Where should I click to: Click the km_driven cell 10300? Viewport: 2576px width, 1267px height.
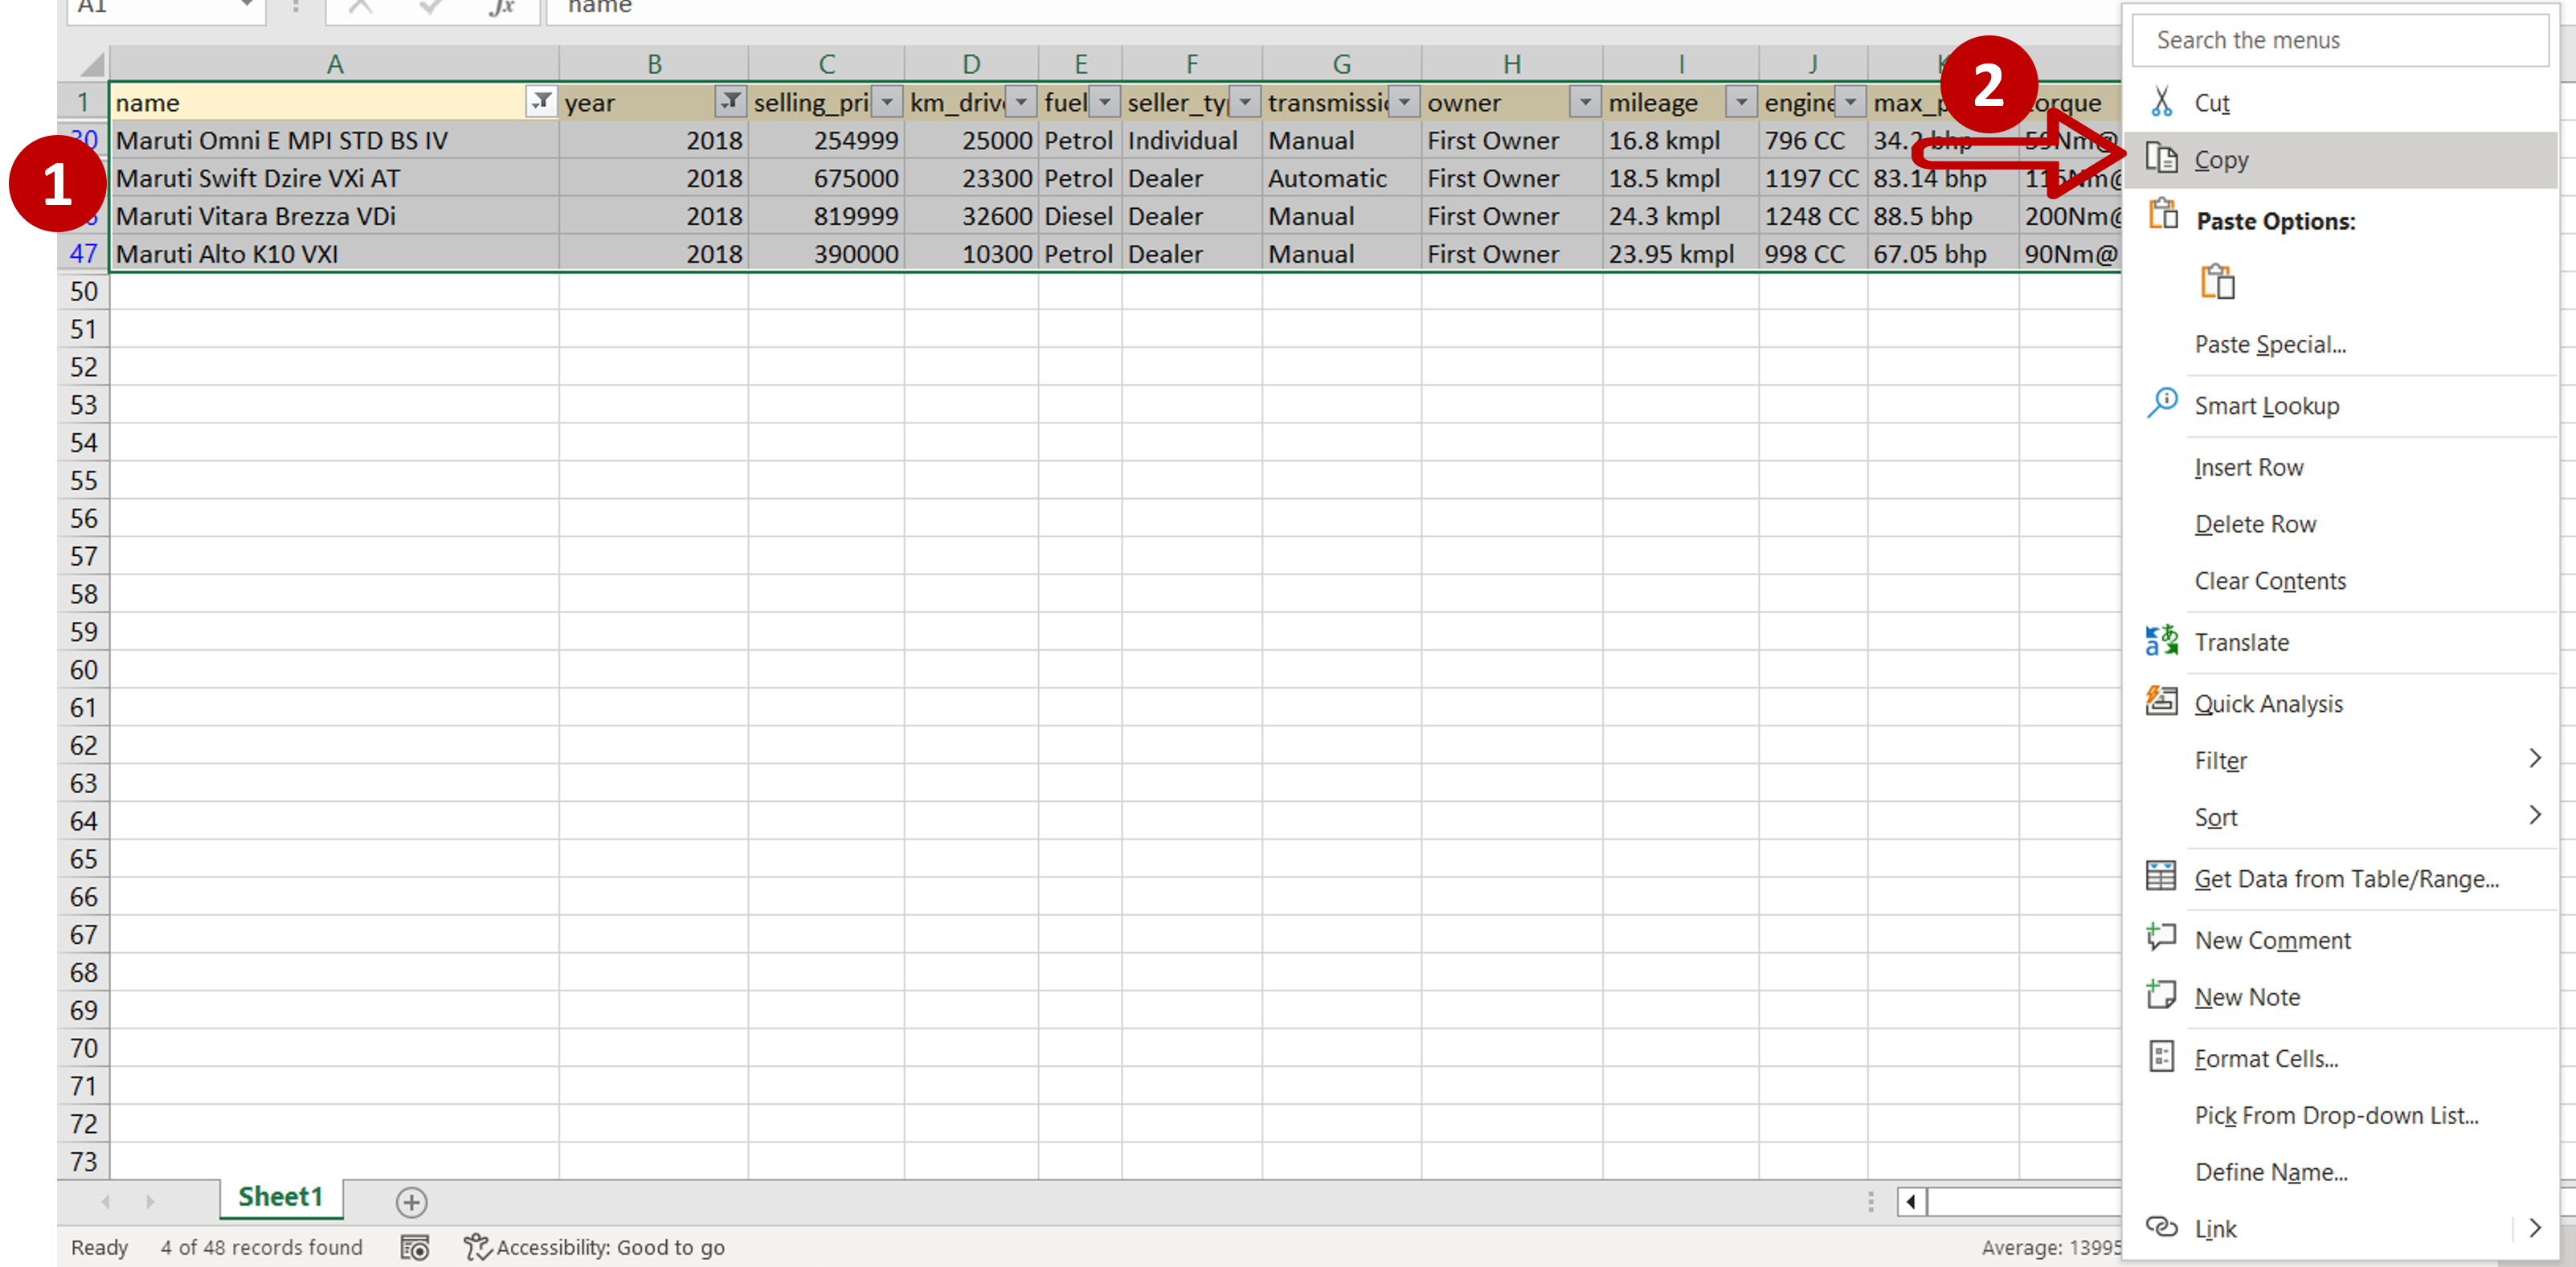click(x=971, y=255)
